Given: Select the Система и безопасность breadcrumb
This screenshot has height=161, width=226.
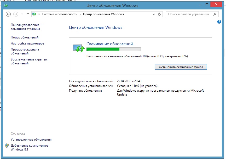Looking at the screenshot, I should pyautogui.click(x=59, y=14).
